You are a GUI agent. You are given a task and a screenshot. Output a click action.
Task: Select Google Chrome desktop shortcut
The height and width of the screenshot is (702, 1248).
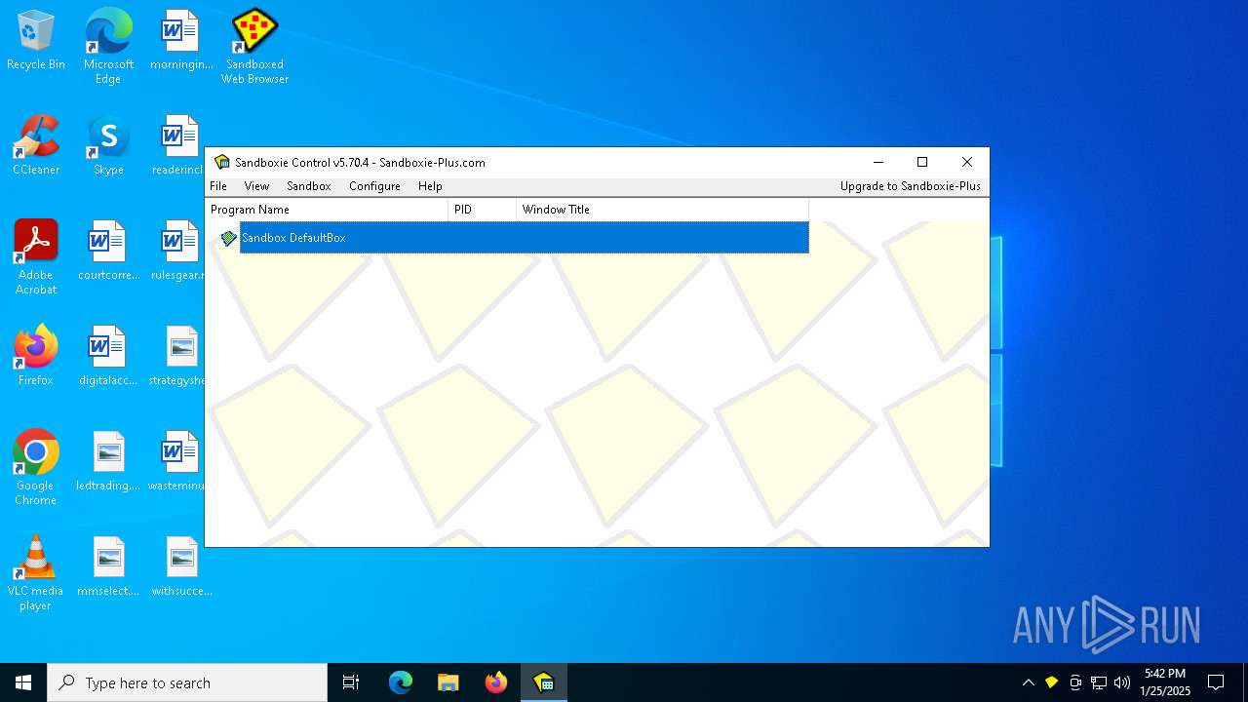pos(36,468)
